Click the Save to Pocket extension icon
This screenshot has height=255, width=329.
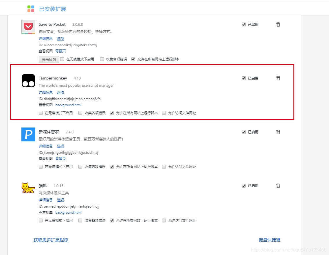click(x=28, y=27)
